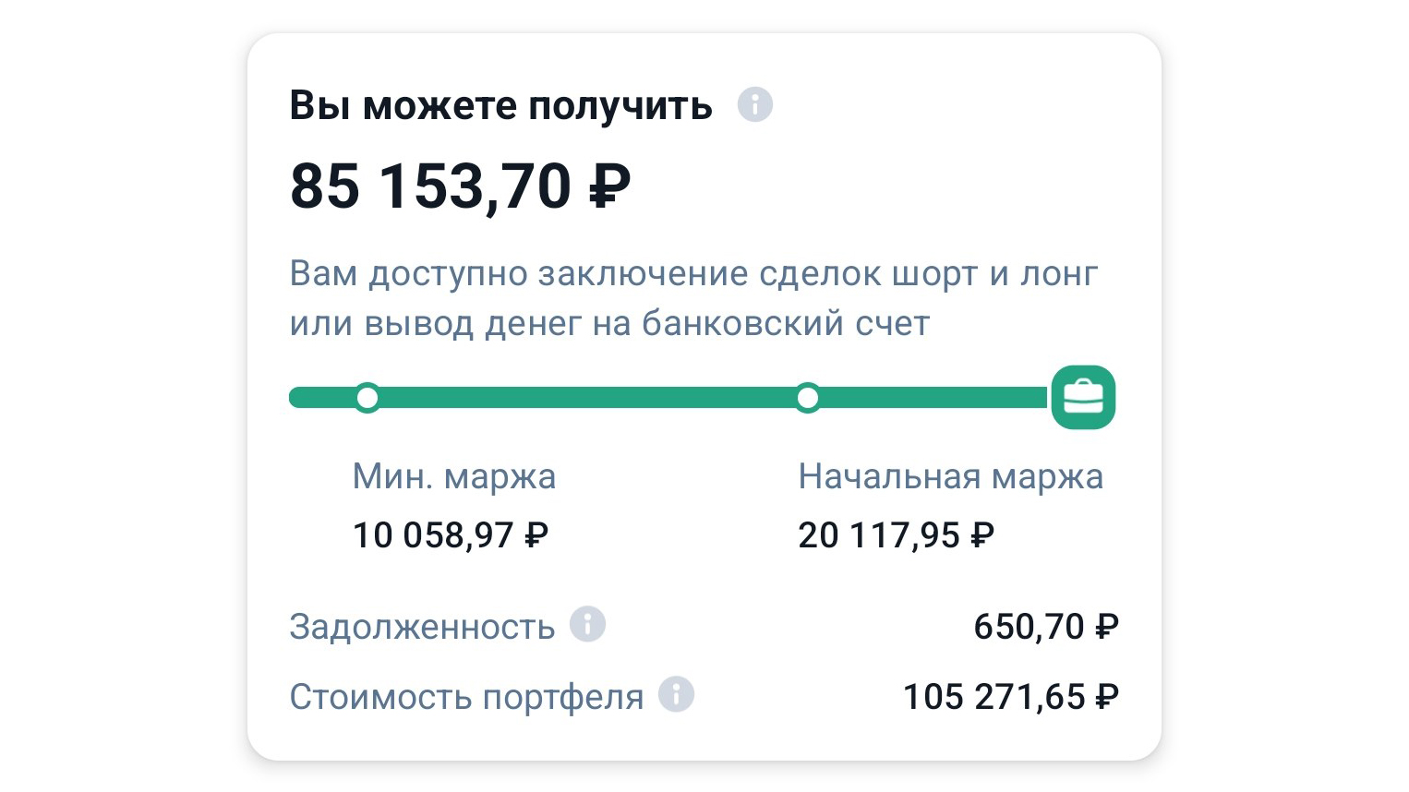The image size is (1409, 792).
Task: Click the 85 153,70 ₽ available amount
Action: (460, 186)
